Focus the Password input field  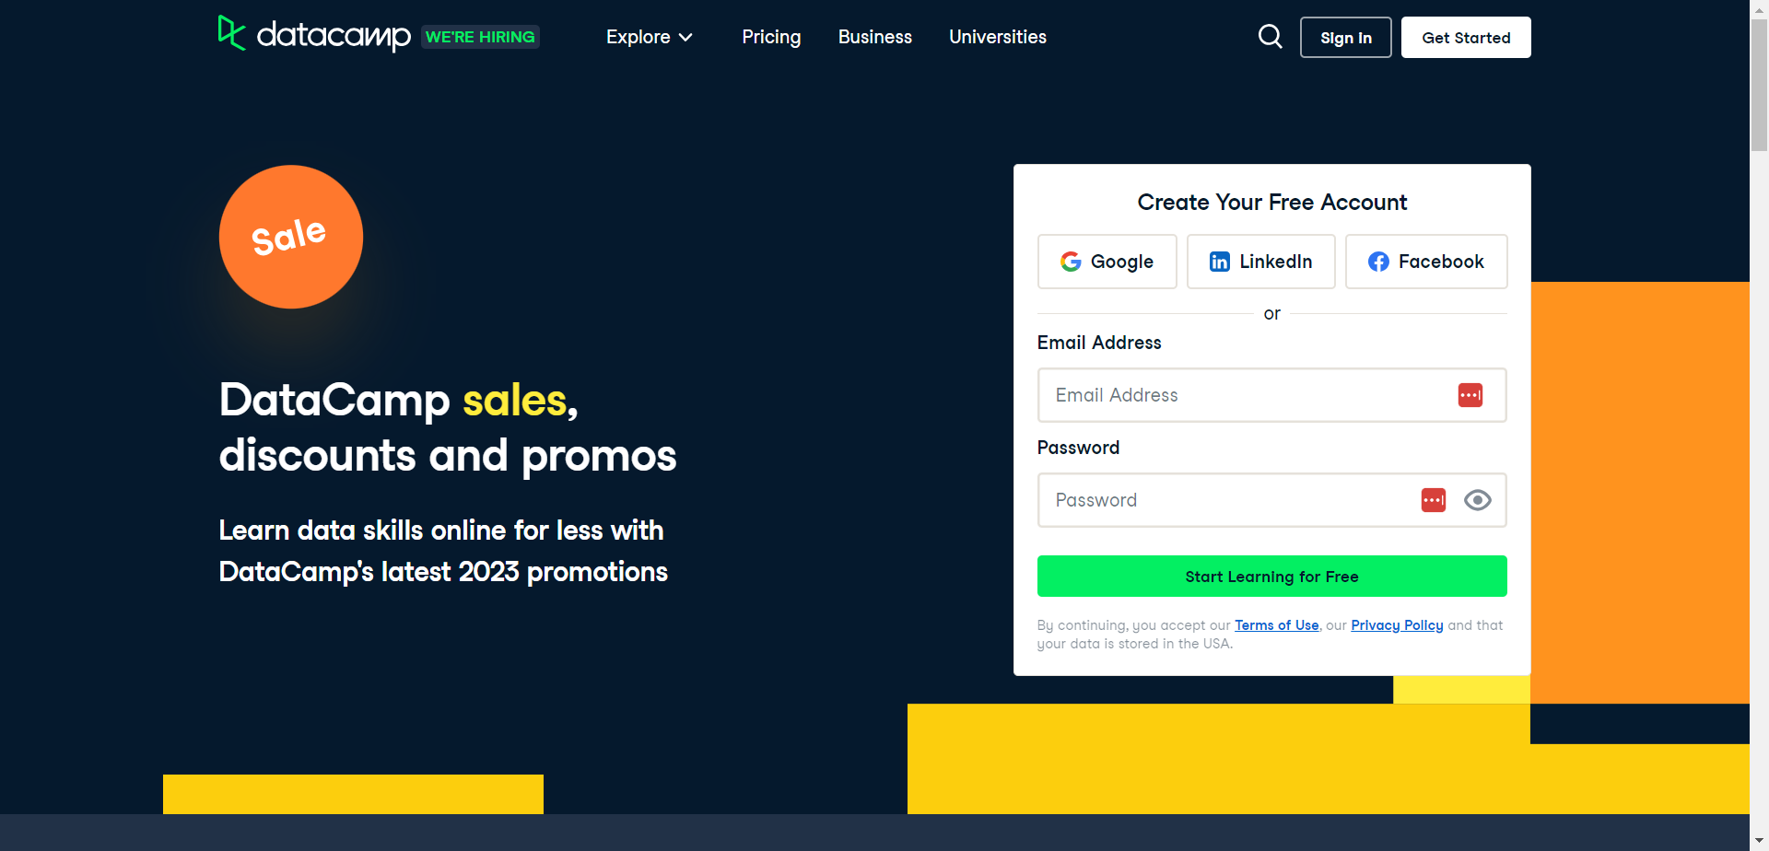[1271, 500]
